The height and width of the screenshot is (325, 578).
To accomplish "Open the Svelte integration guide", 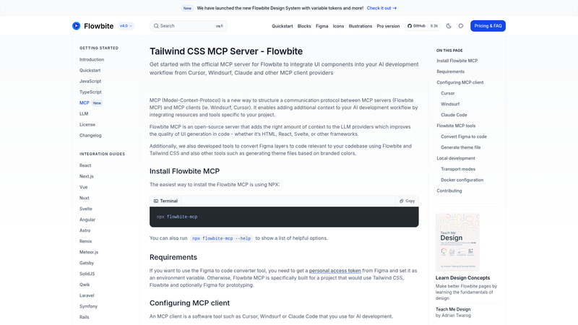I will pyautogui.click(x=86, y=209).
